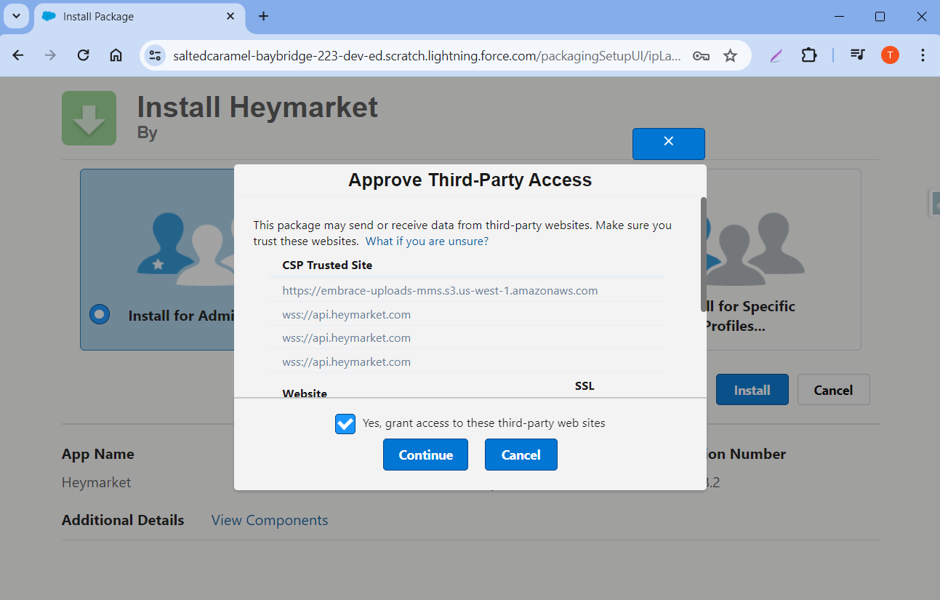Click the Install for Specific Profiles card
This screenshot has height=600, width=940.
click(784, 260)
